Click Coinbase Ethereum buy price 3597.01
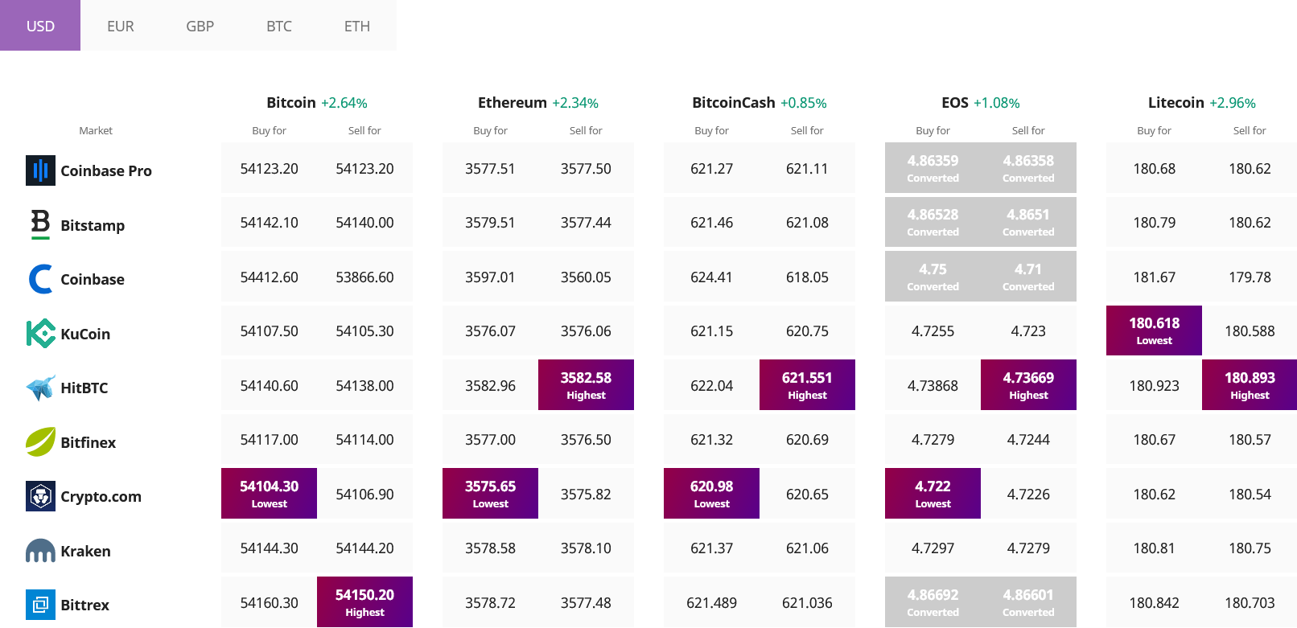 point(490,277)
